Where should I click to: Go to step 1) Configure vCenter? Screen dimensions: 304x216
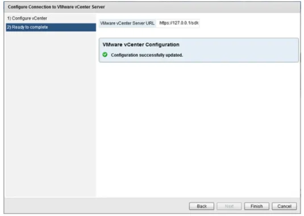coord(27,18)
